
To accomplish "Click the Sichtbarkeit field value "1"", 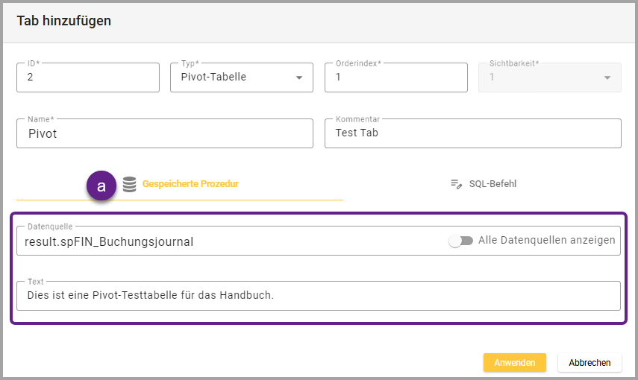I will pyautogui.click(x=493, y=77).
